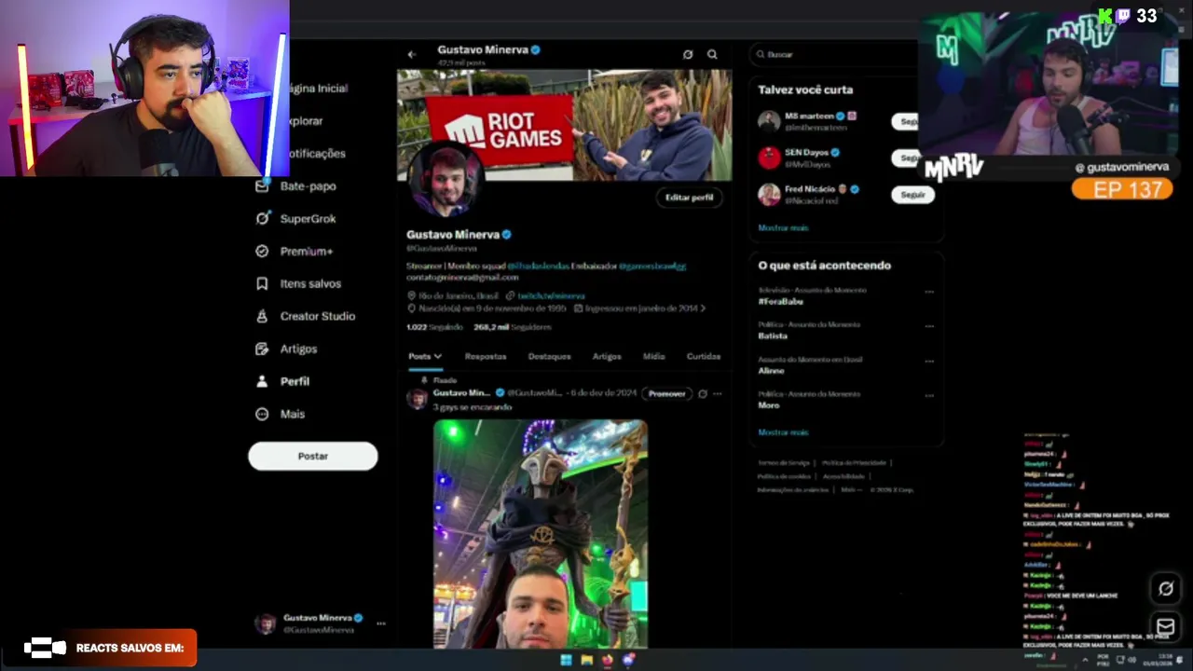Open Bate-papo envelope icon in sidebar
This screenshot has width=1193, height=671.
coord(262,186)
